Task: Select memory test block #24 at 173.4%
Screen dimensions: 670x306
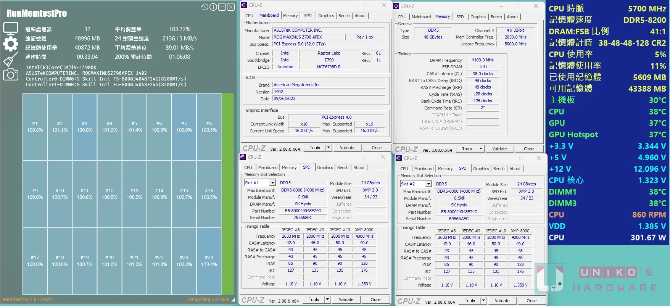Action: pos(209,261)
